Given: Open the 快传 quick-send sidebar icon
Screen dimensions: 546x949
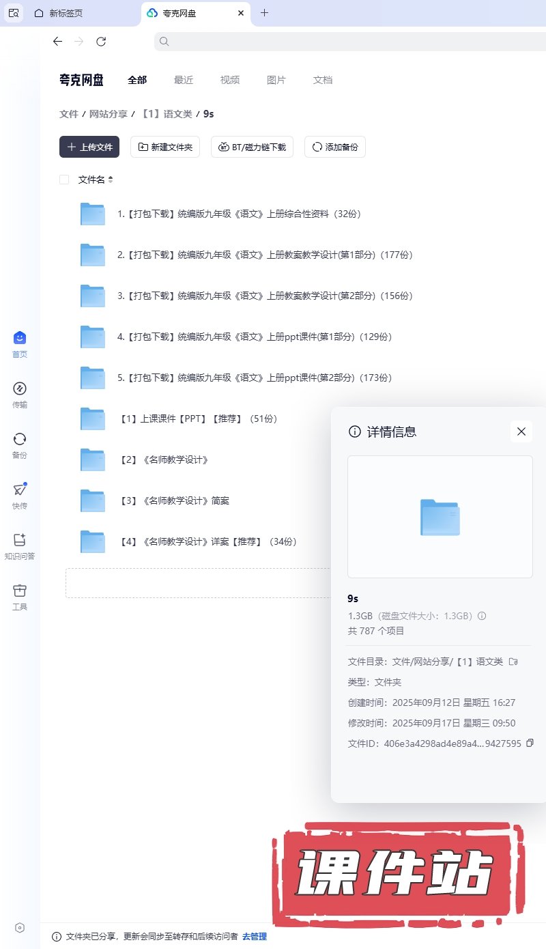Looking at the screenshot, I should pos(20,490).
